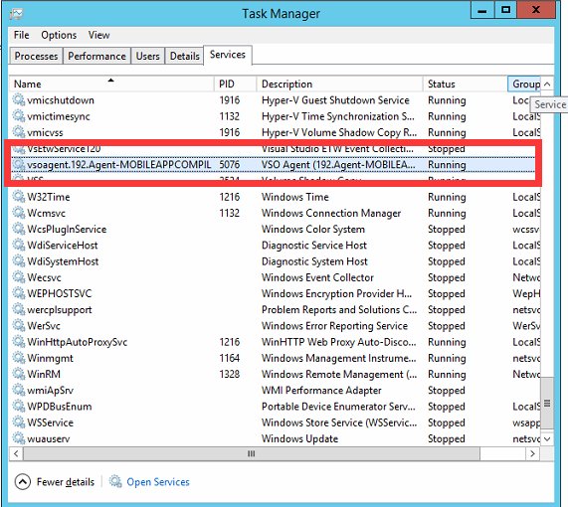Switch to the Users tab
Image resolution: width=568 pixels, height=507 pixels.
pyautogui.click(x=148, y=56)
